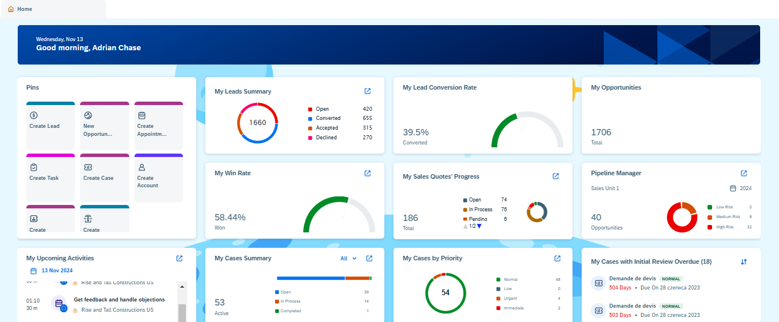Click the High Risk legend entry
Viewport: 779px width, 322px height.
pos(730,227)
